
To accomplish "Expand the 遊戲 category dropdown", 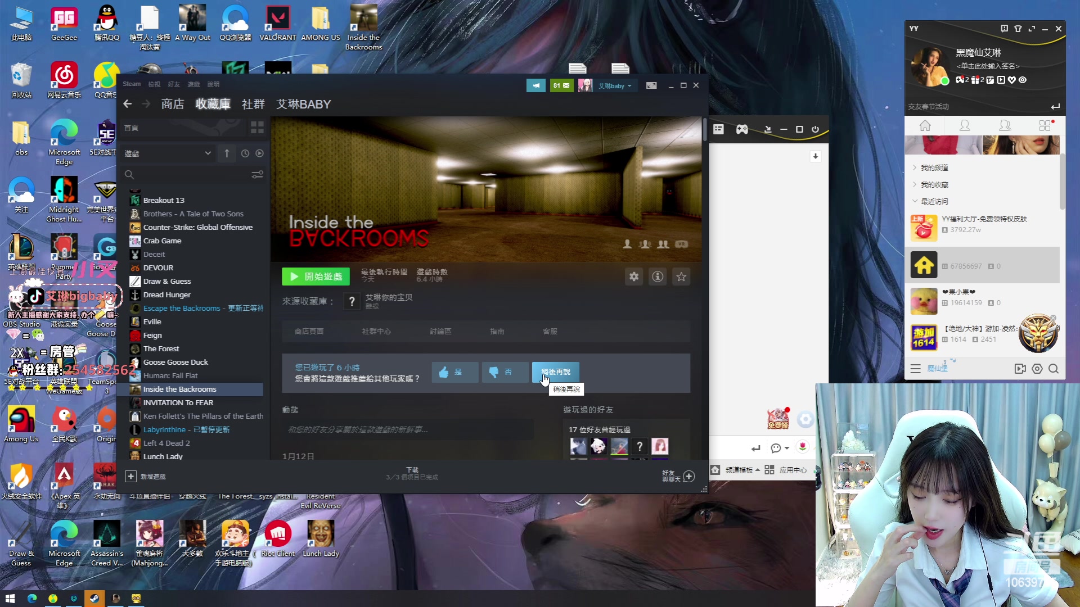I will [x=168, y=153].
